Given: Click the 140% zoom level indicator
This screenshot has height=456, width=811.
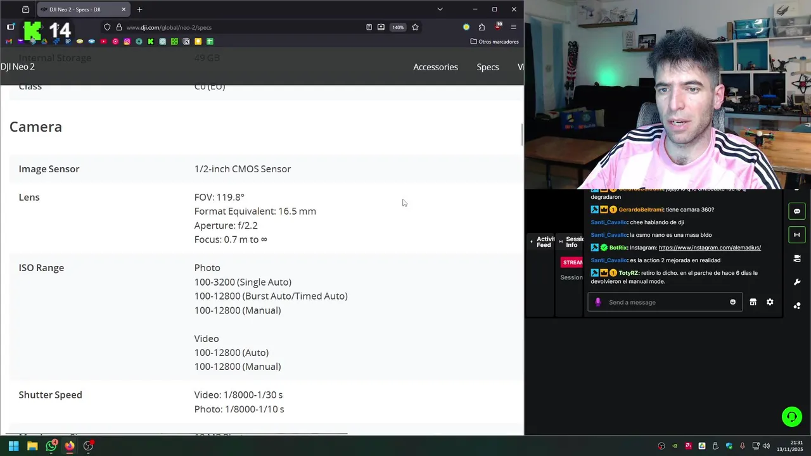Looking at the screenshot, I should click(x=398, y=27).
